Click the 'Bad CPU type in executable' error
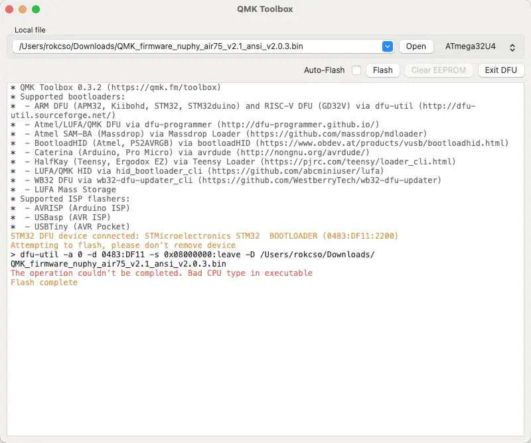 (161, 273)
